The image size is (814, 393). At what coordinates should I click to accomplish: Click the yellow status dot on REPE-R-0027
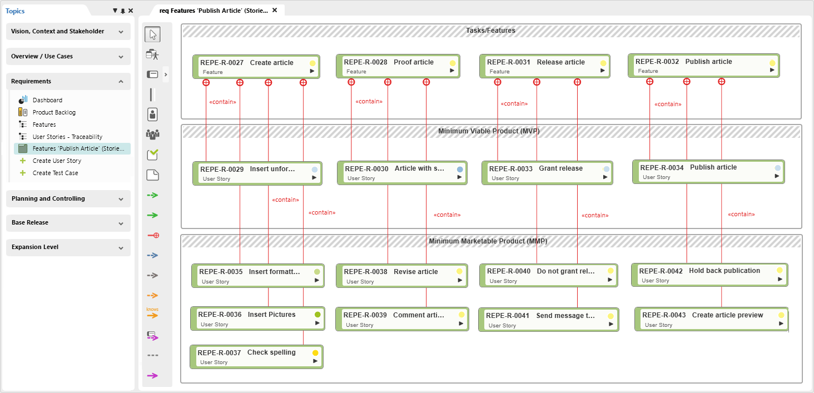(x=312, y=63)
